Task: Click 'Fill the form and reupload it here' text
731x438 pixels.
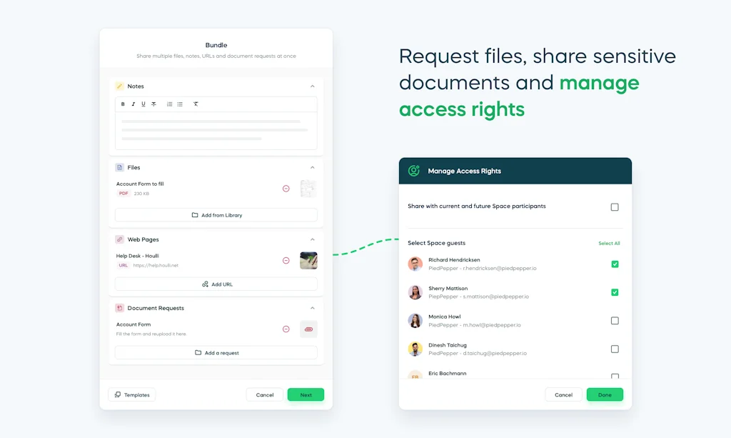Action: (151, 334)
